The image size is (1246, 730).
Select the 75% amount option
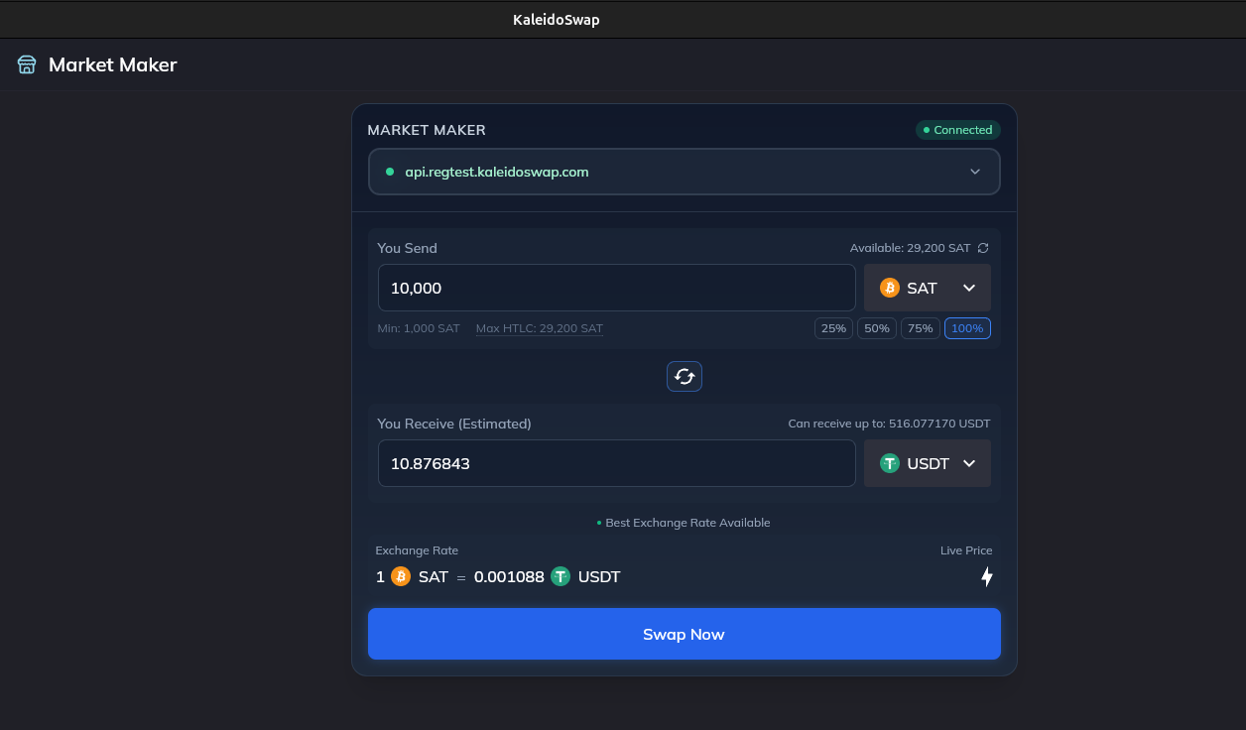point(920,327)
